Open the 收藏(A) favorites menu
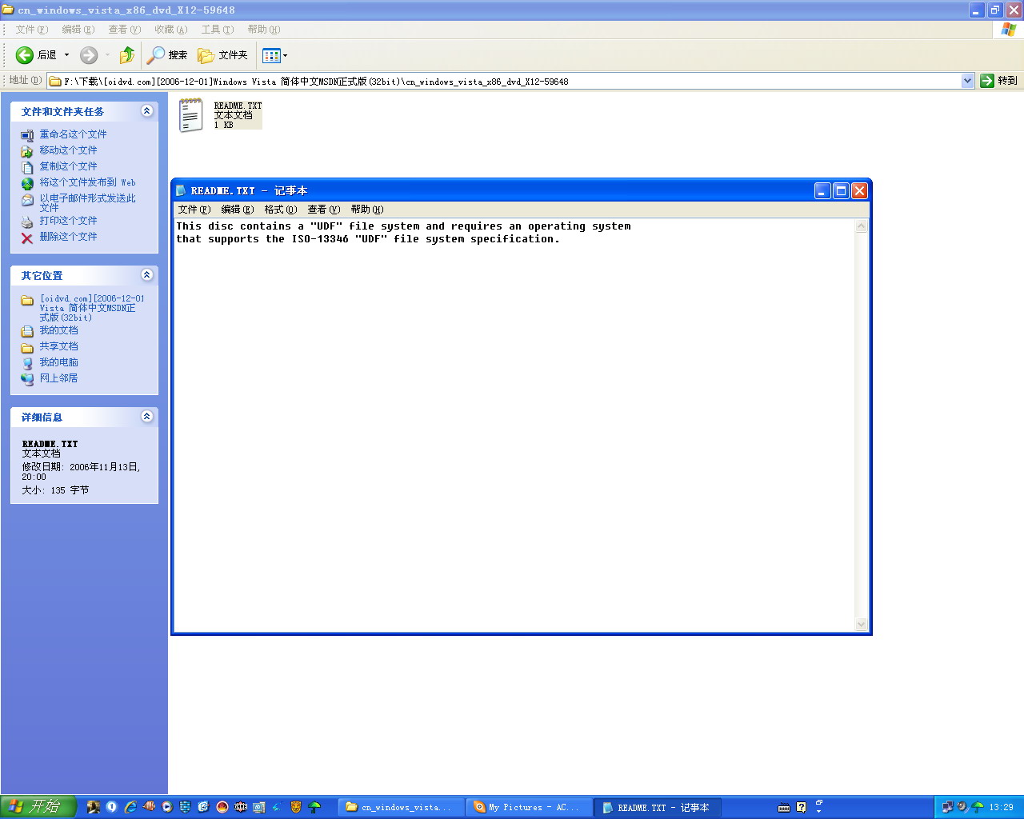The width and height of the screenshot is (1024, 819). pos(170,30)
